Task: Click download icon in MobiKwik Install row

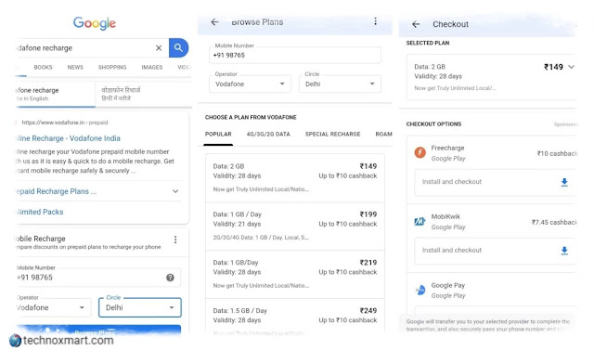Action: [x=564, y=251]
